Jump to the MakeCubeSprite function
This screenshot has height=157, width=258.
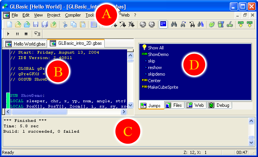163,87
